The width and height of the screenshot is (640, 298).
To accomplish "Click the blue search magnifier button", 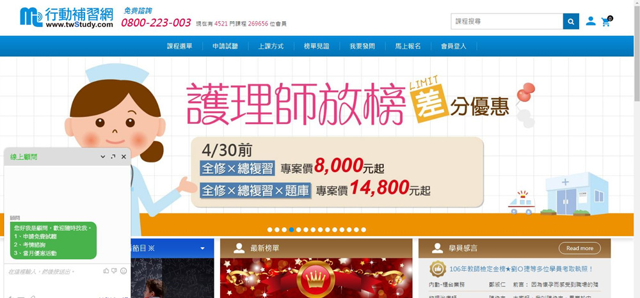I will click(x=571, y=21).
